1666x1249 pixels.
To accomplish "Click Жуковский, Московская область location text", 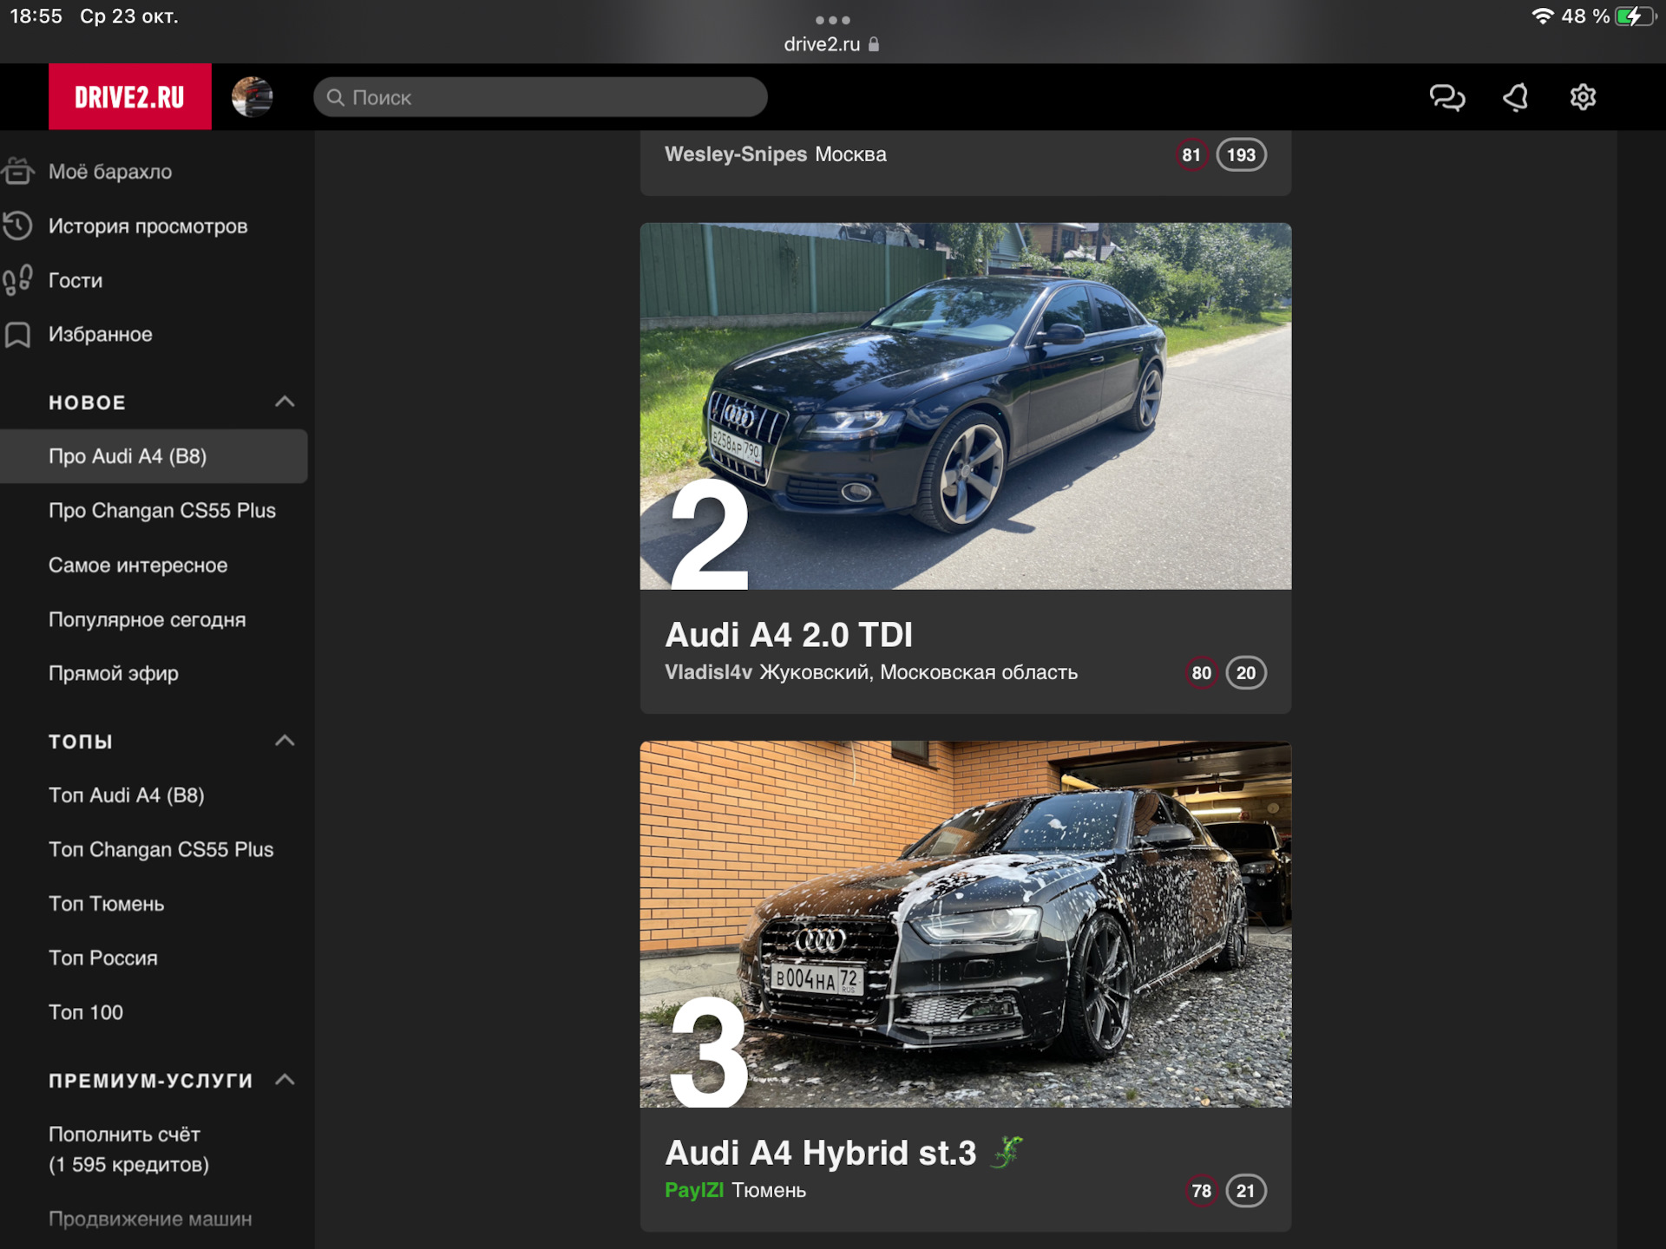I will pos(919,672).
